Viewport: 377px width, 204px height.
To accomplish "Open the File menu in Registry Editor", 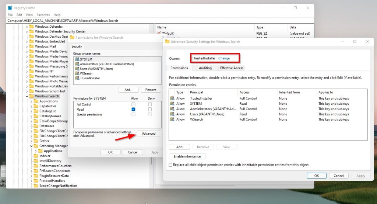I will [x=10, y=15].
